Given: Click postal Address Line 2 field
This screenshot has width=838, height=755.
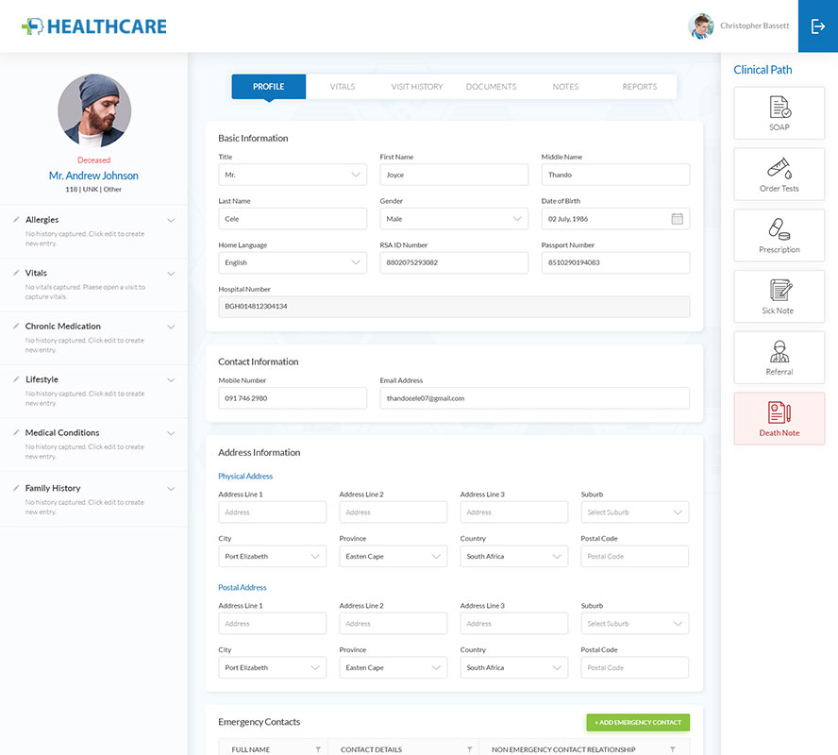Looking at the screenshot, I should tap(393, 624).
